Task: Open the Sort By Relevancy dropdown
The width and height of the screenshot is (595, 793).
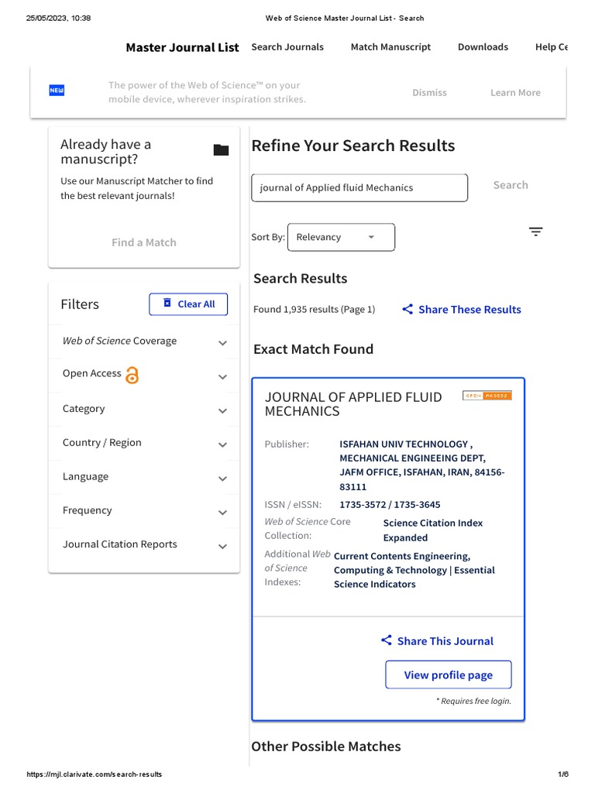Action: click(341, 237)
